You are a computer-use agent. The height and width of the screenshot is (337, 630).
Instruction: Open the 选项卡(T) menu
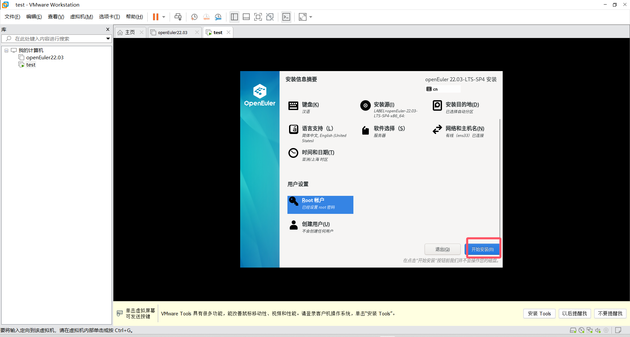(110, 17)
